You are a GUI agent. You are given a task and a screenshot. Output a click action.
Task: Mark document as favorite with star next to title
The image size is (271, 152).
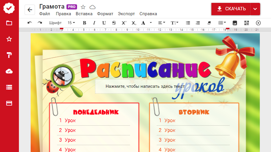83,7
